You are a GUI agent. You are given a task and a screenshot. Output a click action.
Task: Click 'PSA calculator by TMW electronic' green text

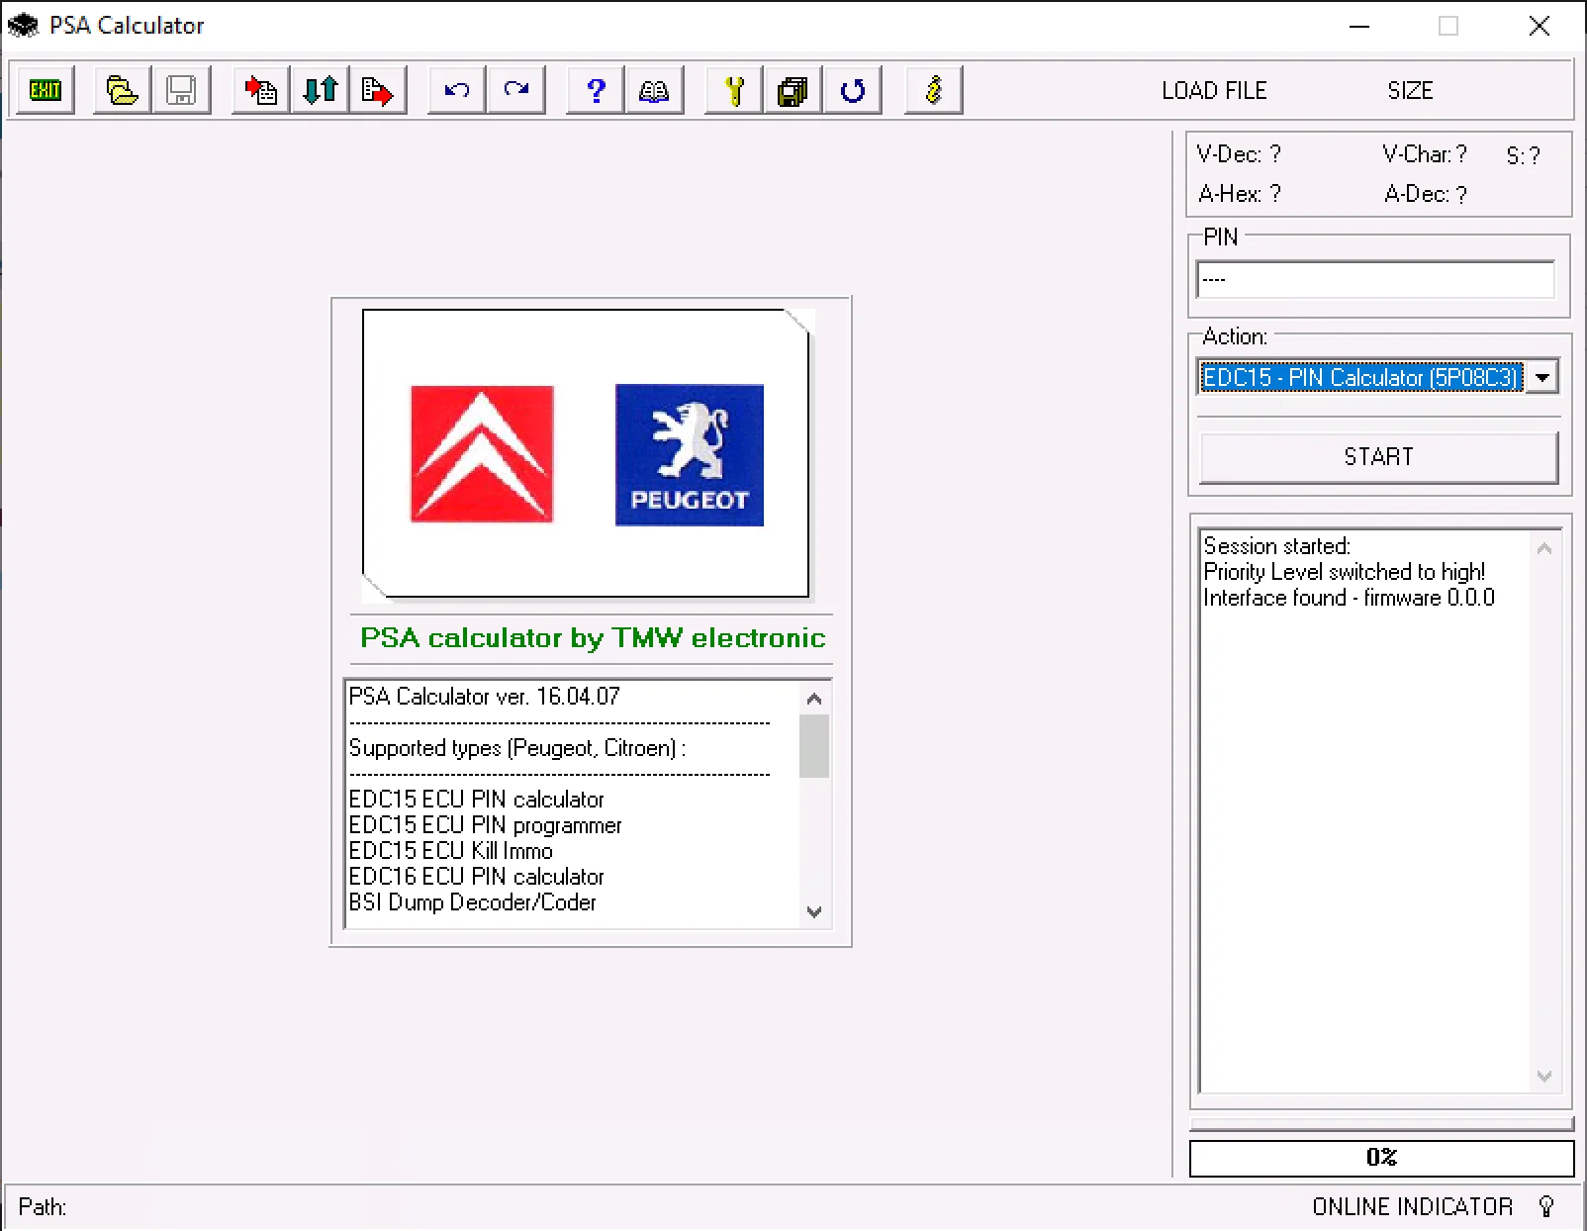(x=593, y=637)
